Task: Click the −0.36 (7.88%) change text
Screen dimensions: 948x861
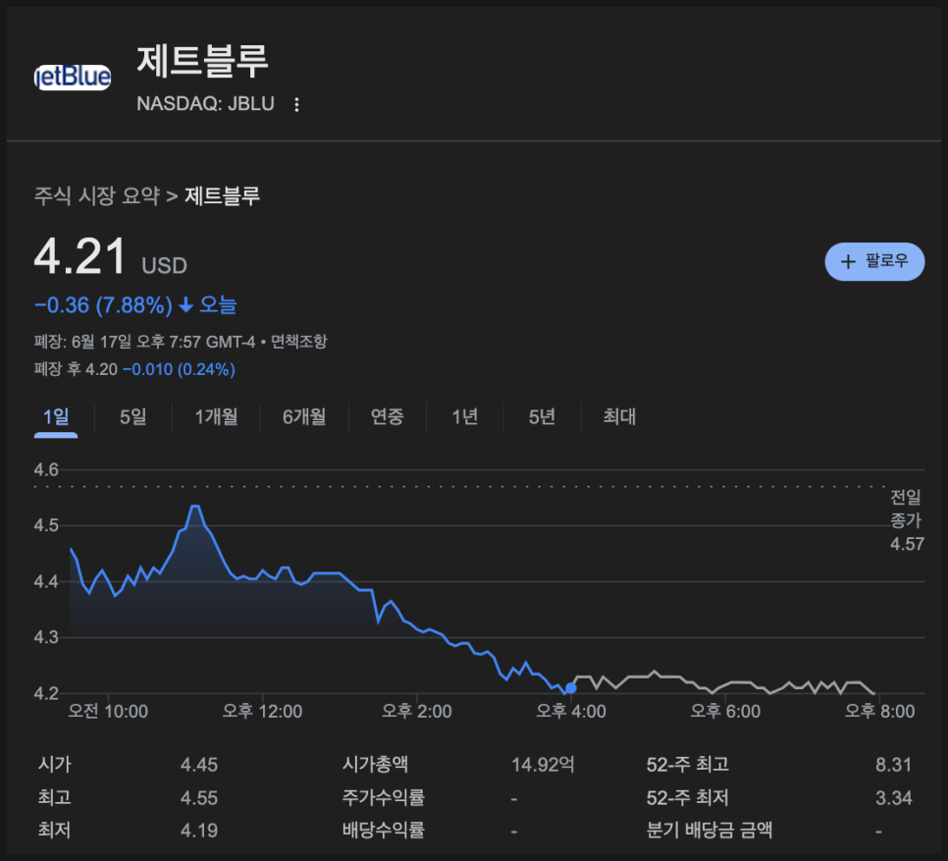Action: [103, 305]
